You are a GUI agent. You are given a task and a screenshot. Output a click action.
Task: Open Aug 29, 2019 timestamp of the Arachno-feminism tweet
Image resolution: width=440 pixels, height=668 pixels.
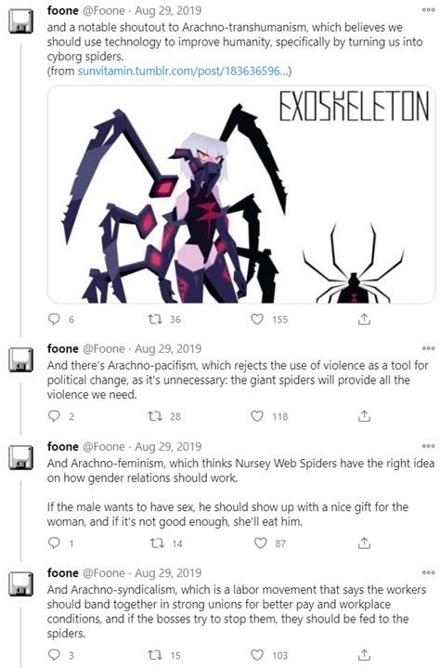168,447
